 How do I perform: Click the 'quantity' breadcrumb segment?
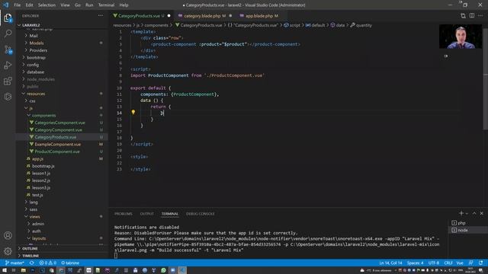(364, 25)
